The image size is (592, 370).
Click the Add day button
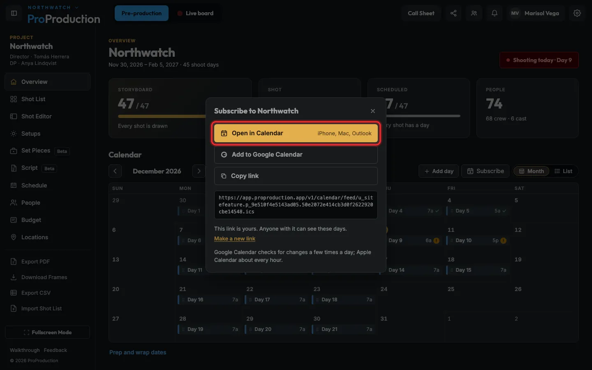[x=439, y=171]
